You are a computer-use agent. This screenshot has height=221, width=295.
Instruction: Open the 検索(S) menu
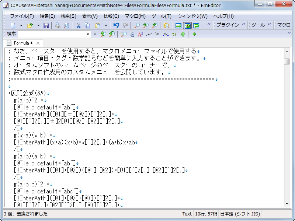[69, 16]
